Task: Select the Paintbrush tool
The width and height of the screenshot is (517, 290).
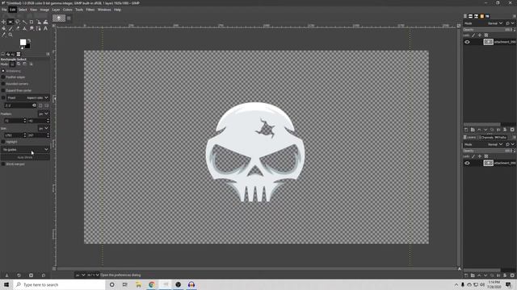Action: click(11, 29)
